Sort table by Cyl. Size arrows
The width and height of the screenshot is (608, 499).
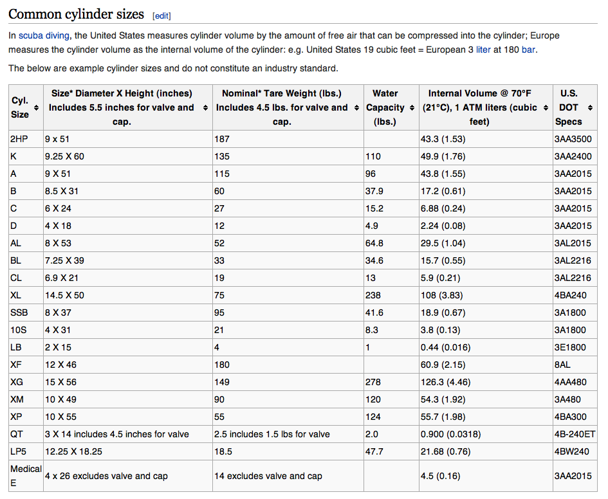pyautogui.click(x=36, y=107)
